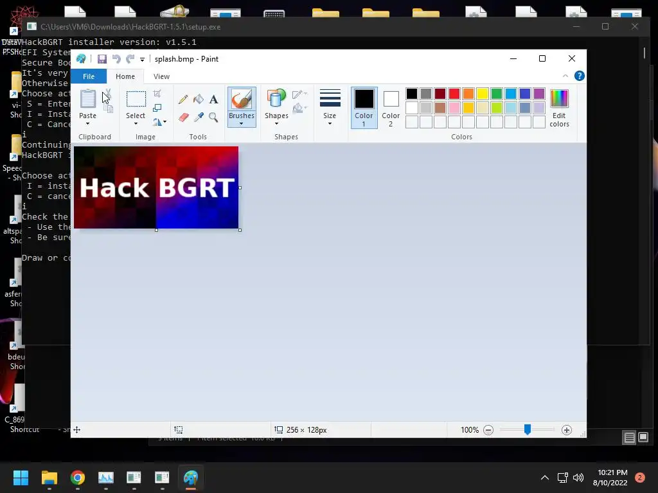This screenshot has width=658, height=493.
Task: Pick the black color swatch
Action: click(412, 94)
